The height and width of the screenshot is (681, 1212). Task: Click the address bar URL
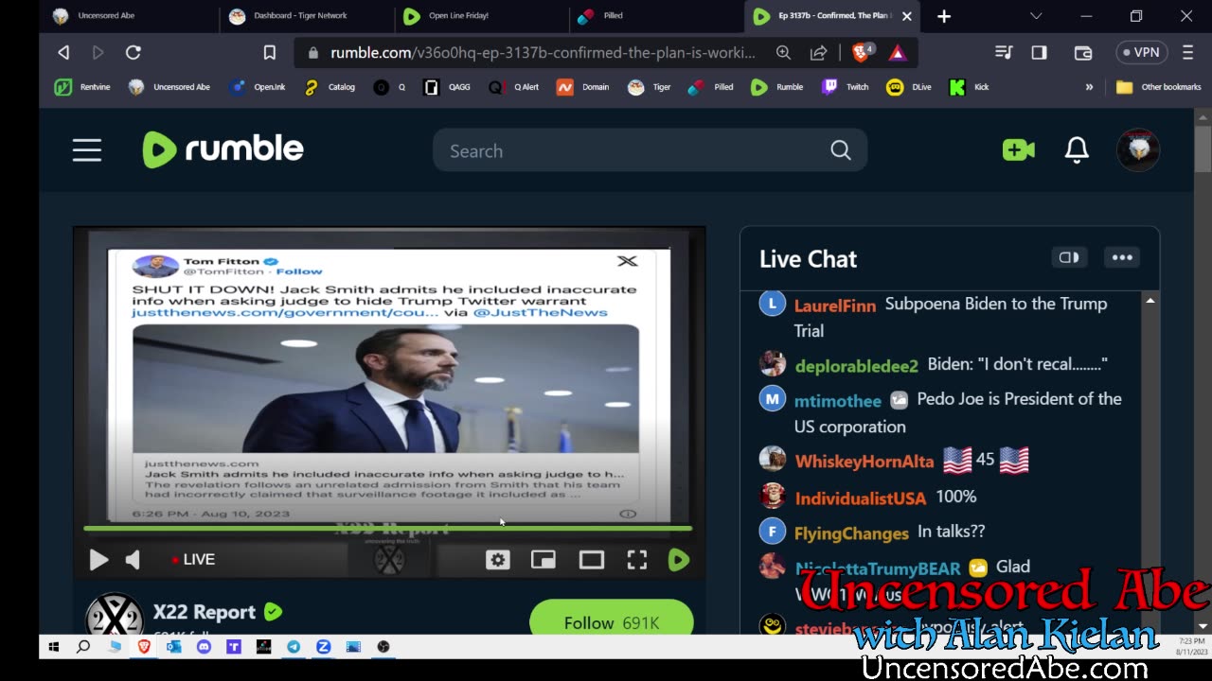[543, 53]
